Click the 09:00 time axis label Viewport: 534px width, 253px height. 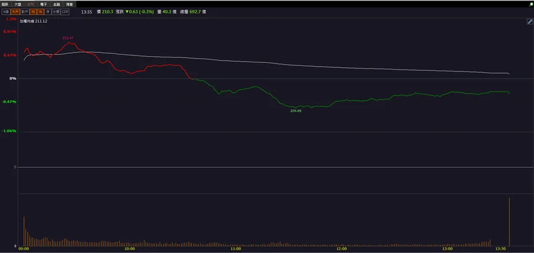pyautogui.click(x=24, y=249)
